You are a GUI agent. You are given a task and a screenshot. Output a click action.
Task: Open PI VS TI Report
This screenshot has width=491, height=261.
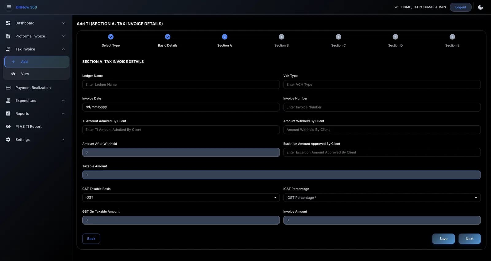point(36,127)
